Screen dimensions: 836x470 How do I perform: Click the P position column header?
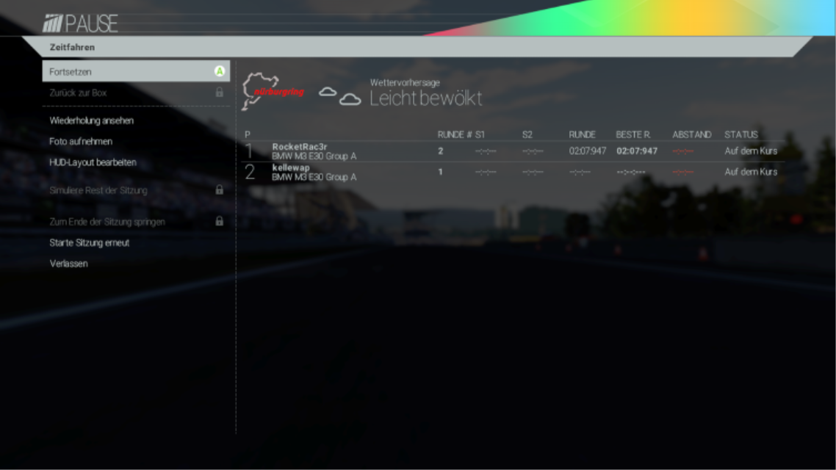coord(248,135)
